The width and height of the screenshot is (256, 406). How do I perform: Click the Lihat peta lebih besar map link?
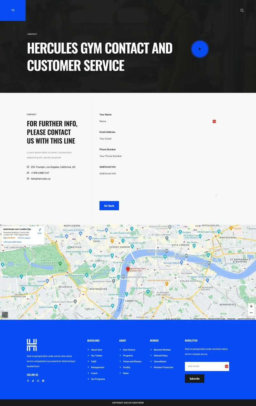click(12, 242)
